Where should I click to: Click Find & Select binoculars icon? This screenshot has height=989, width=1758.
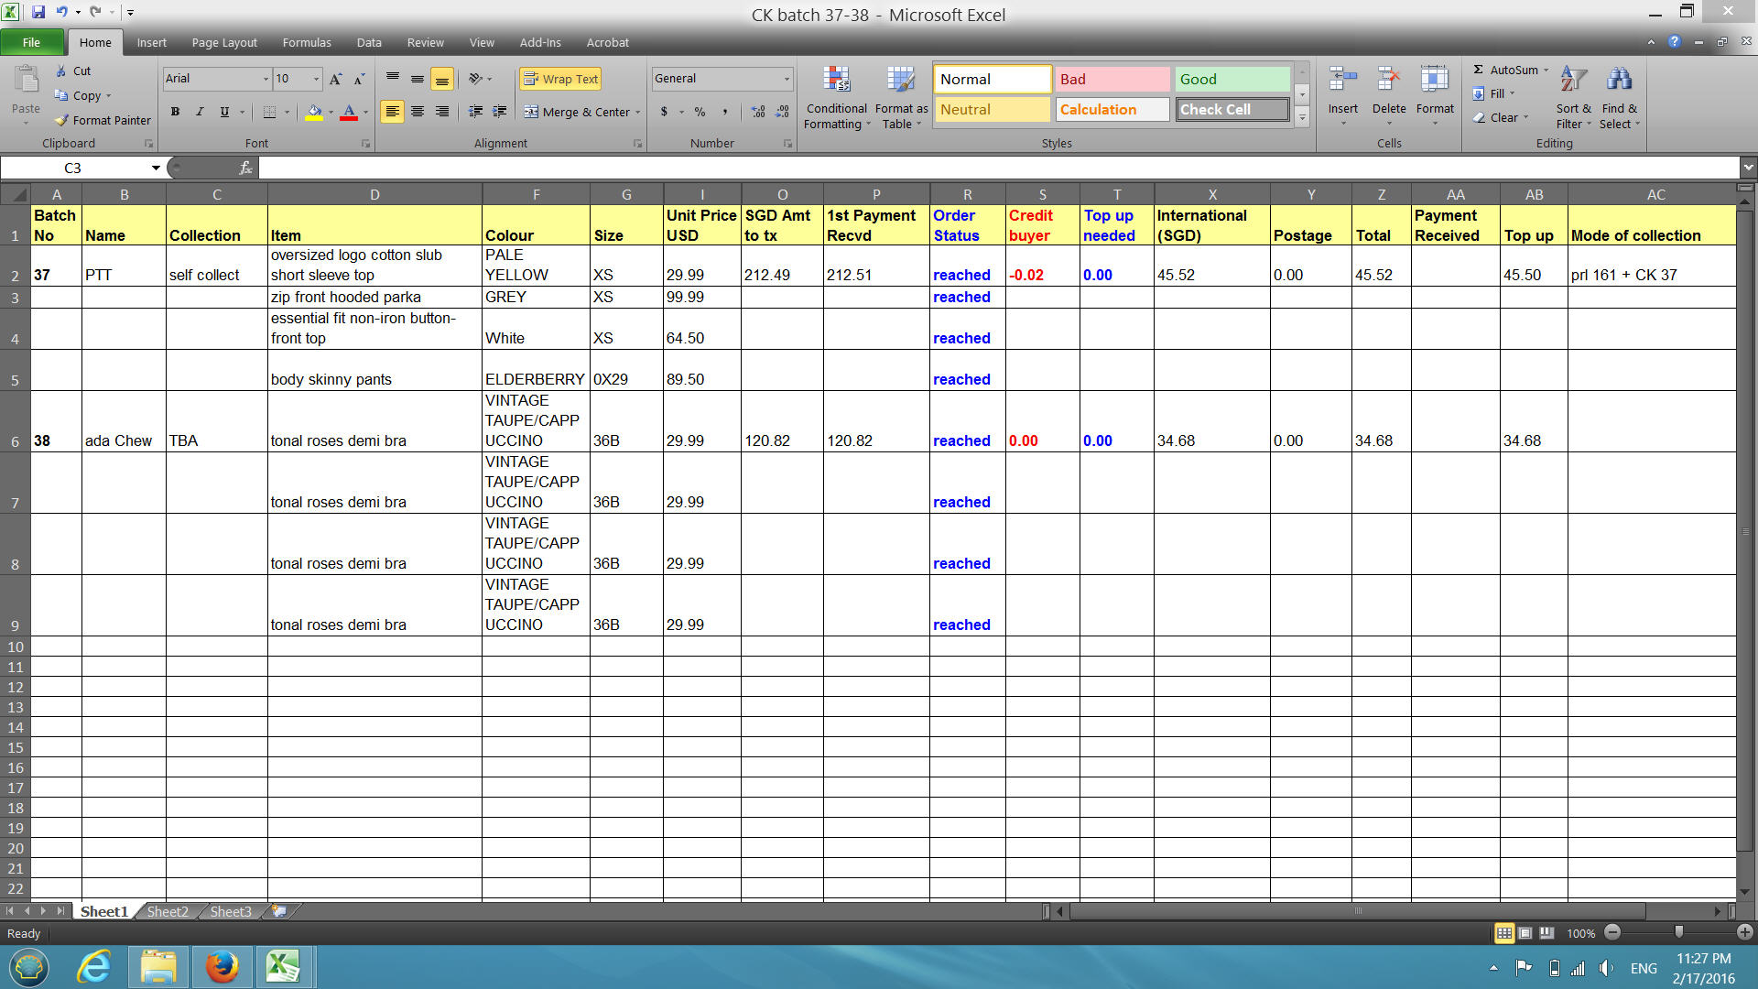click(x=1619, y=80)
